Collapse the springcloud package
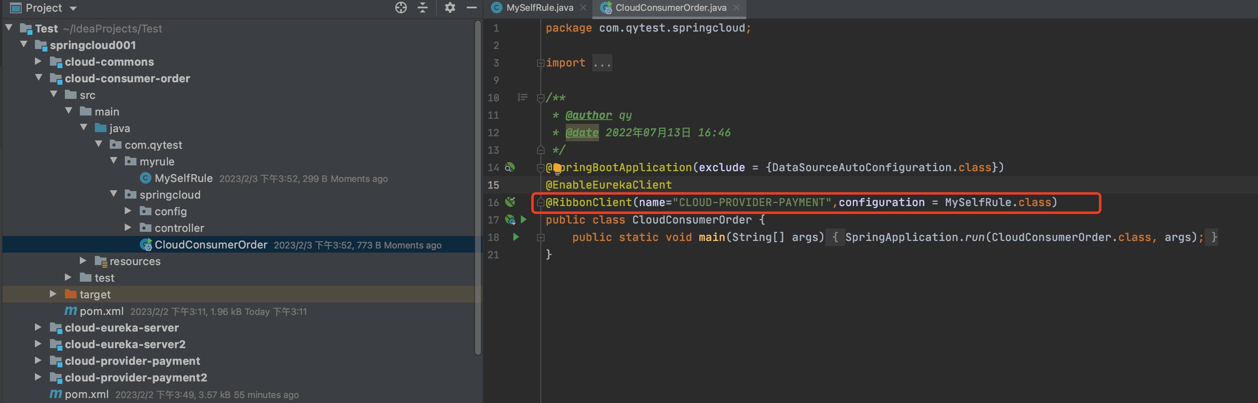The width and height of the screenshot is (1258, 403). tap(114, 194)
